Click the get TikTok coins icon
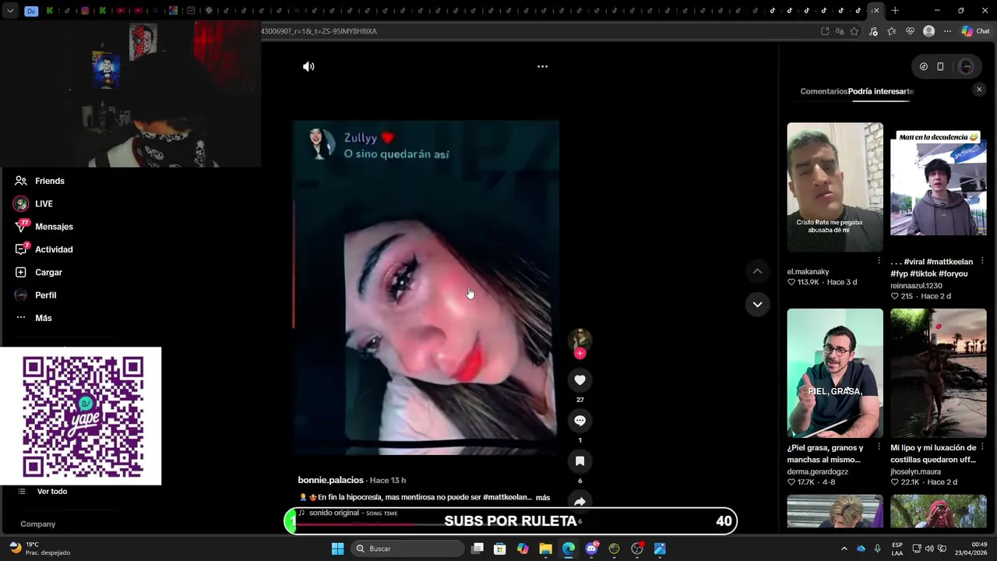997x561 pixels. click(923, 66)
